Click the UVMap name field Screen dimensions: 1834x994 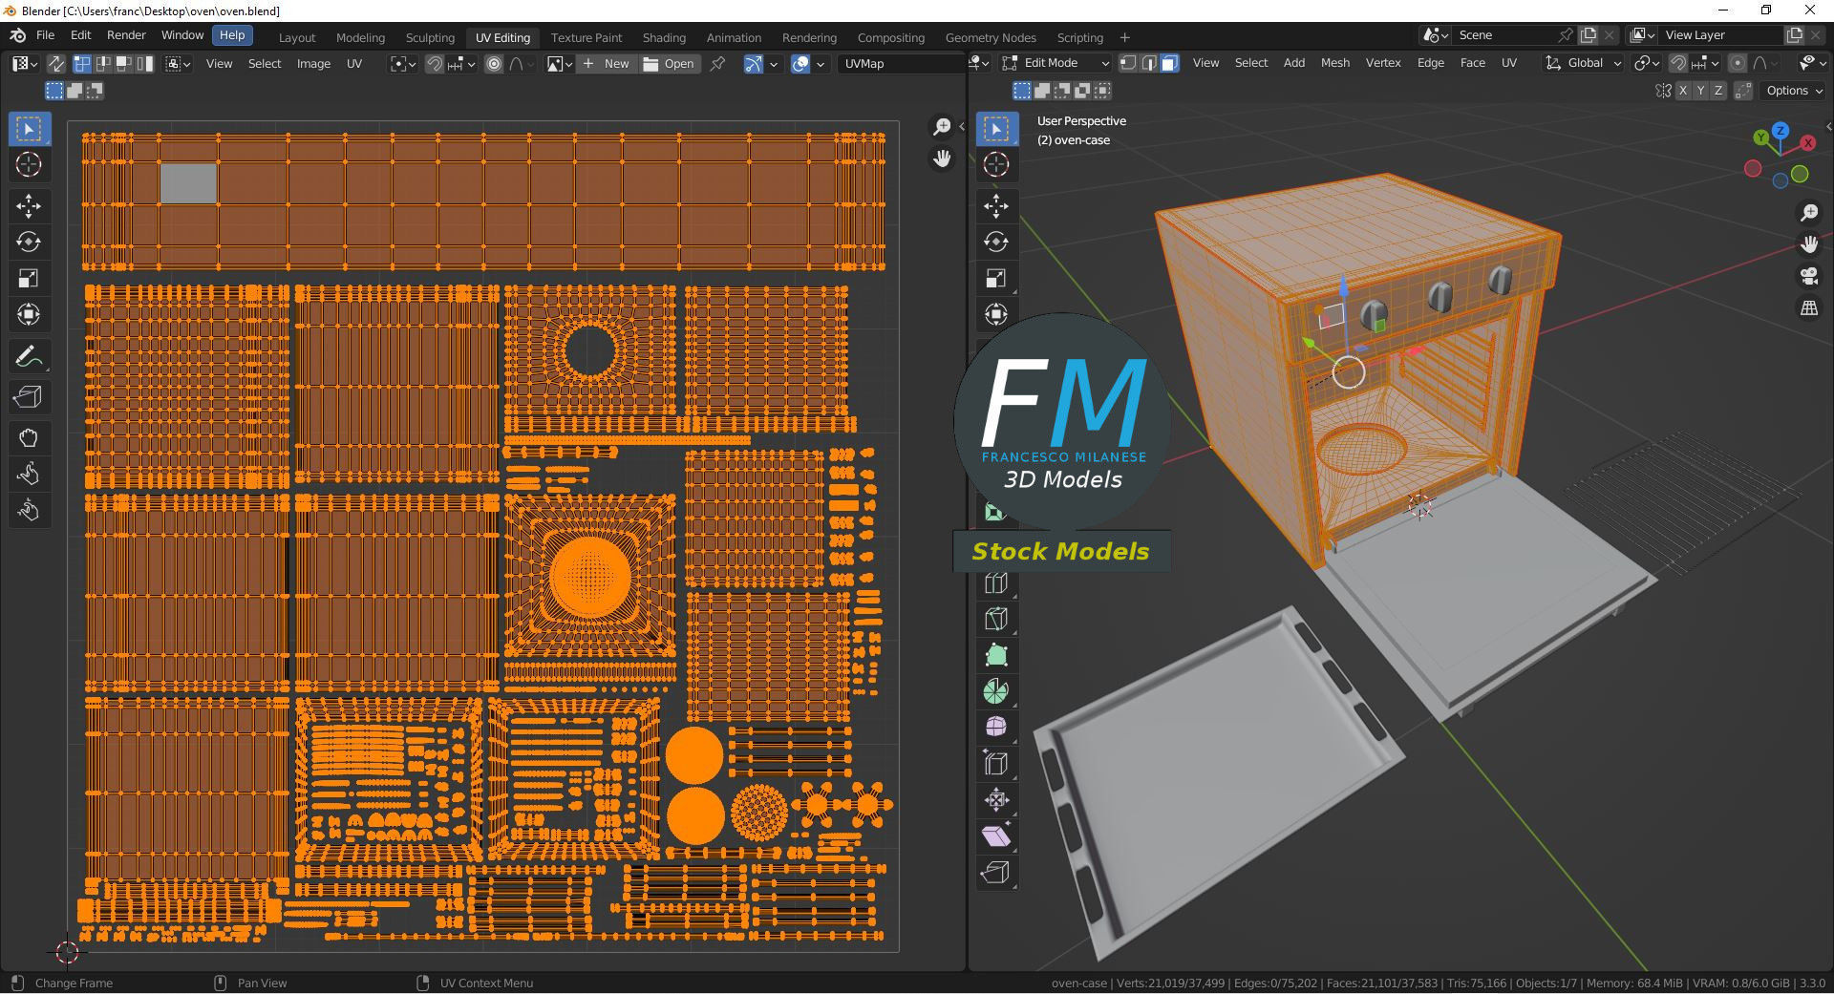[903, 64]
